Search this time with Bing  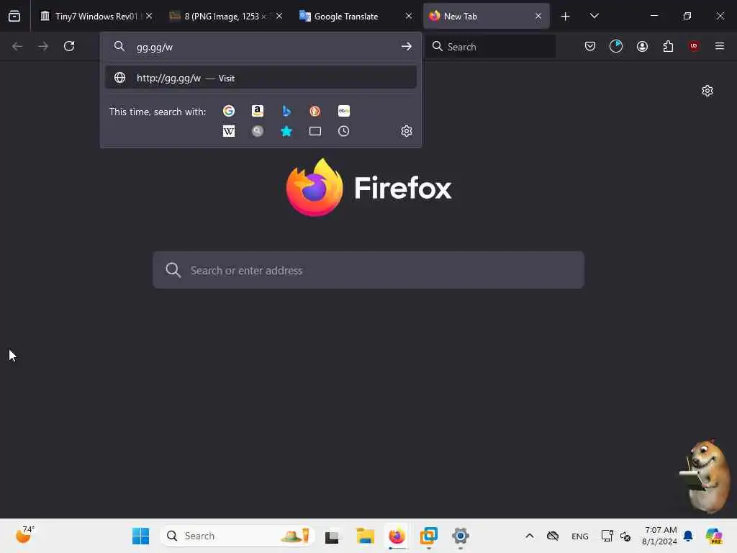click(286, 111)
